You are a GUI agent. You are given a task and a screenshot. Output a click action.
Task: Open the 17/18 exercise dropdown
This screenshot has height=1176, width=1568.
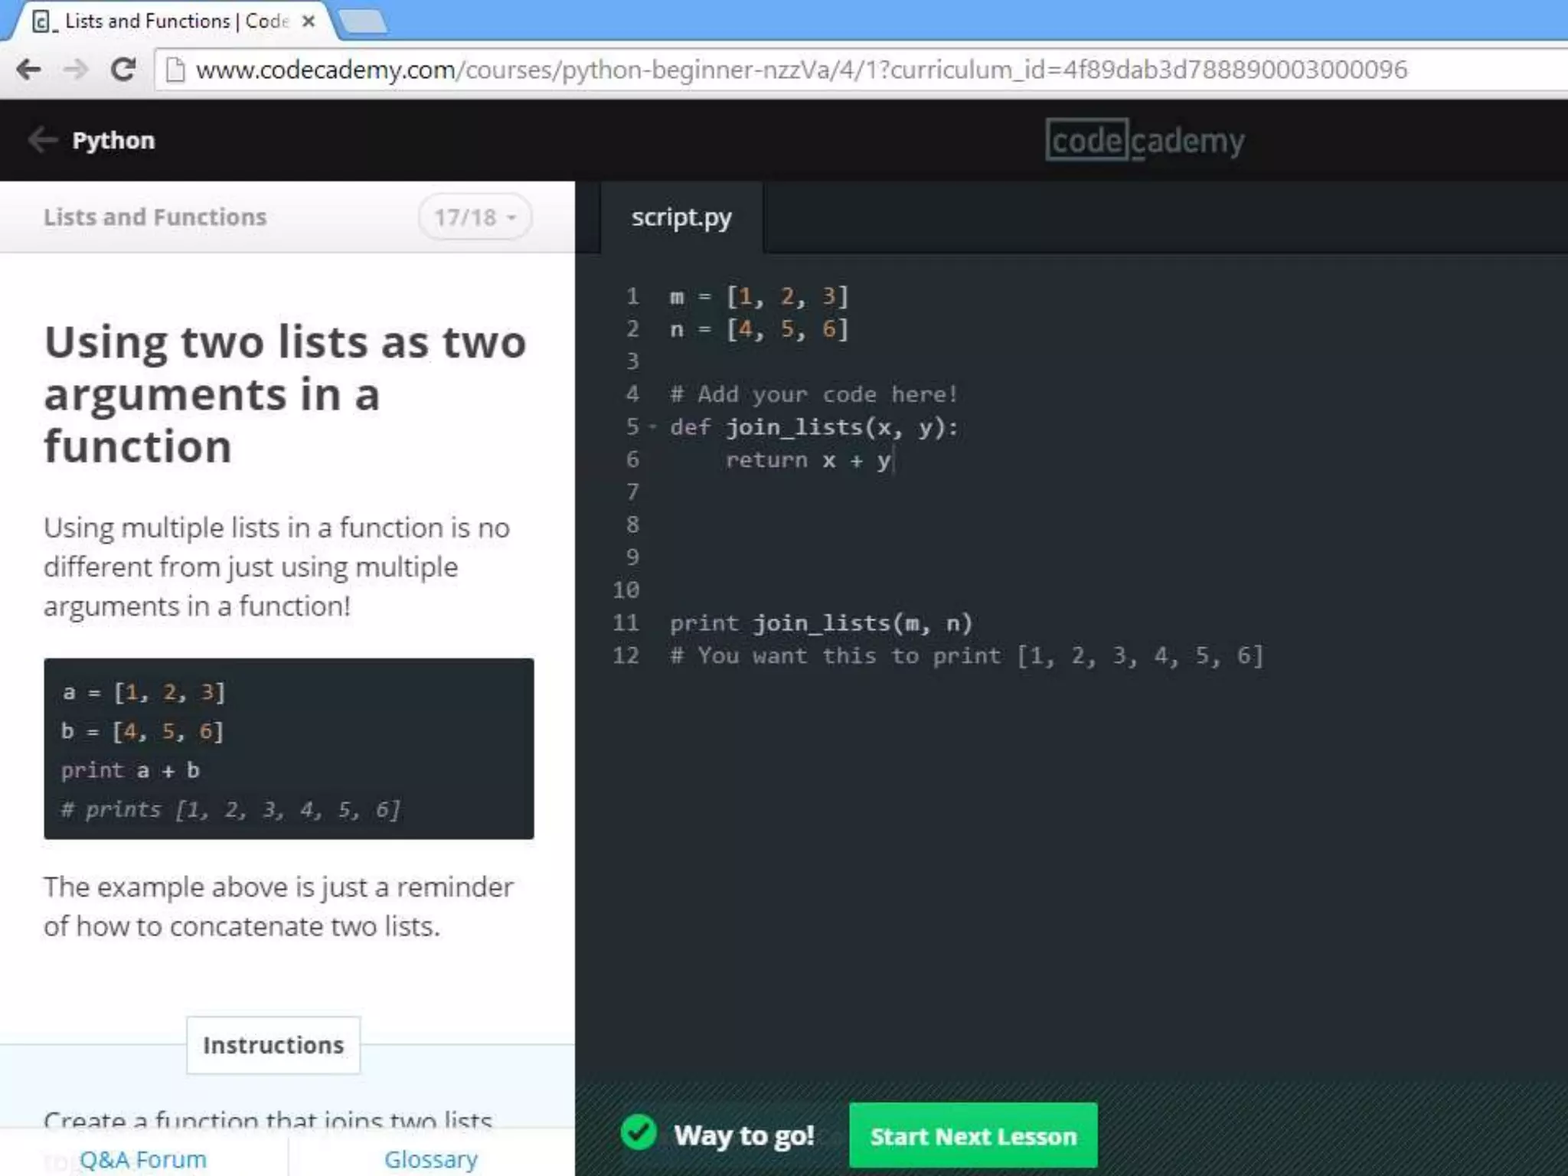pos(475,217)
